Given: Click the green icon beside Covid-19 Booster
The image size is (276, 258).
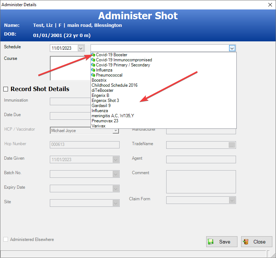Looking at the screenshot, I should coord(93,55).
